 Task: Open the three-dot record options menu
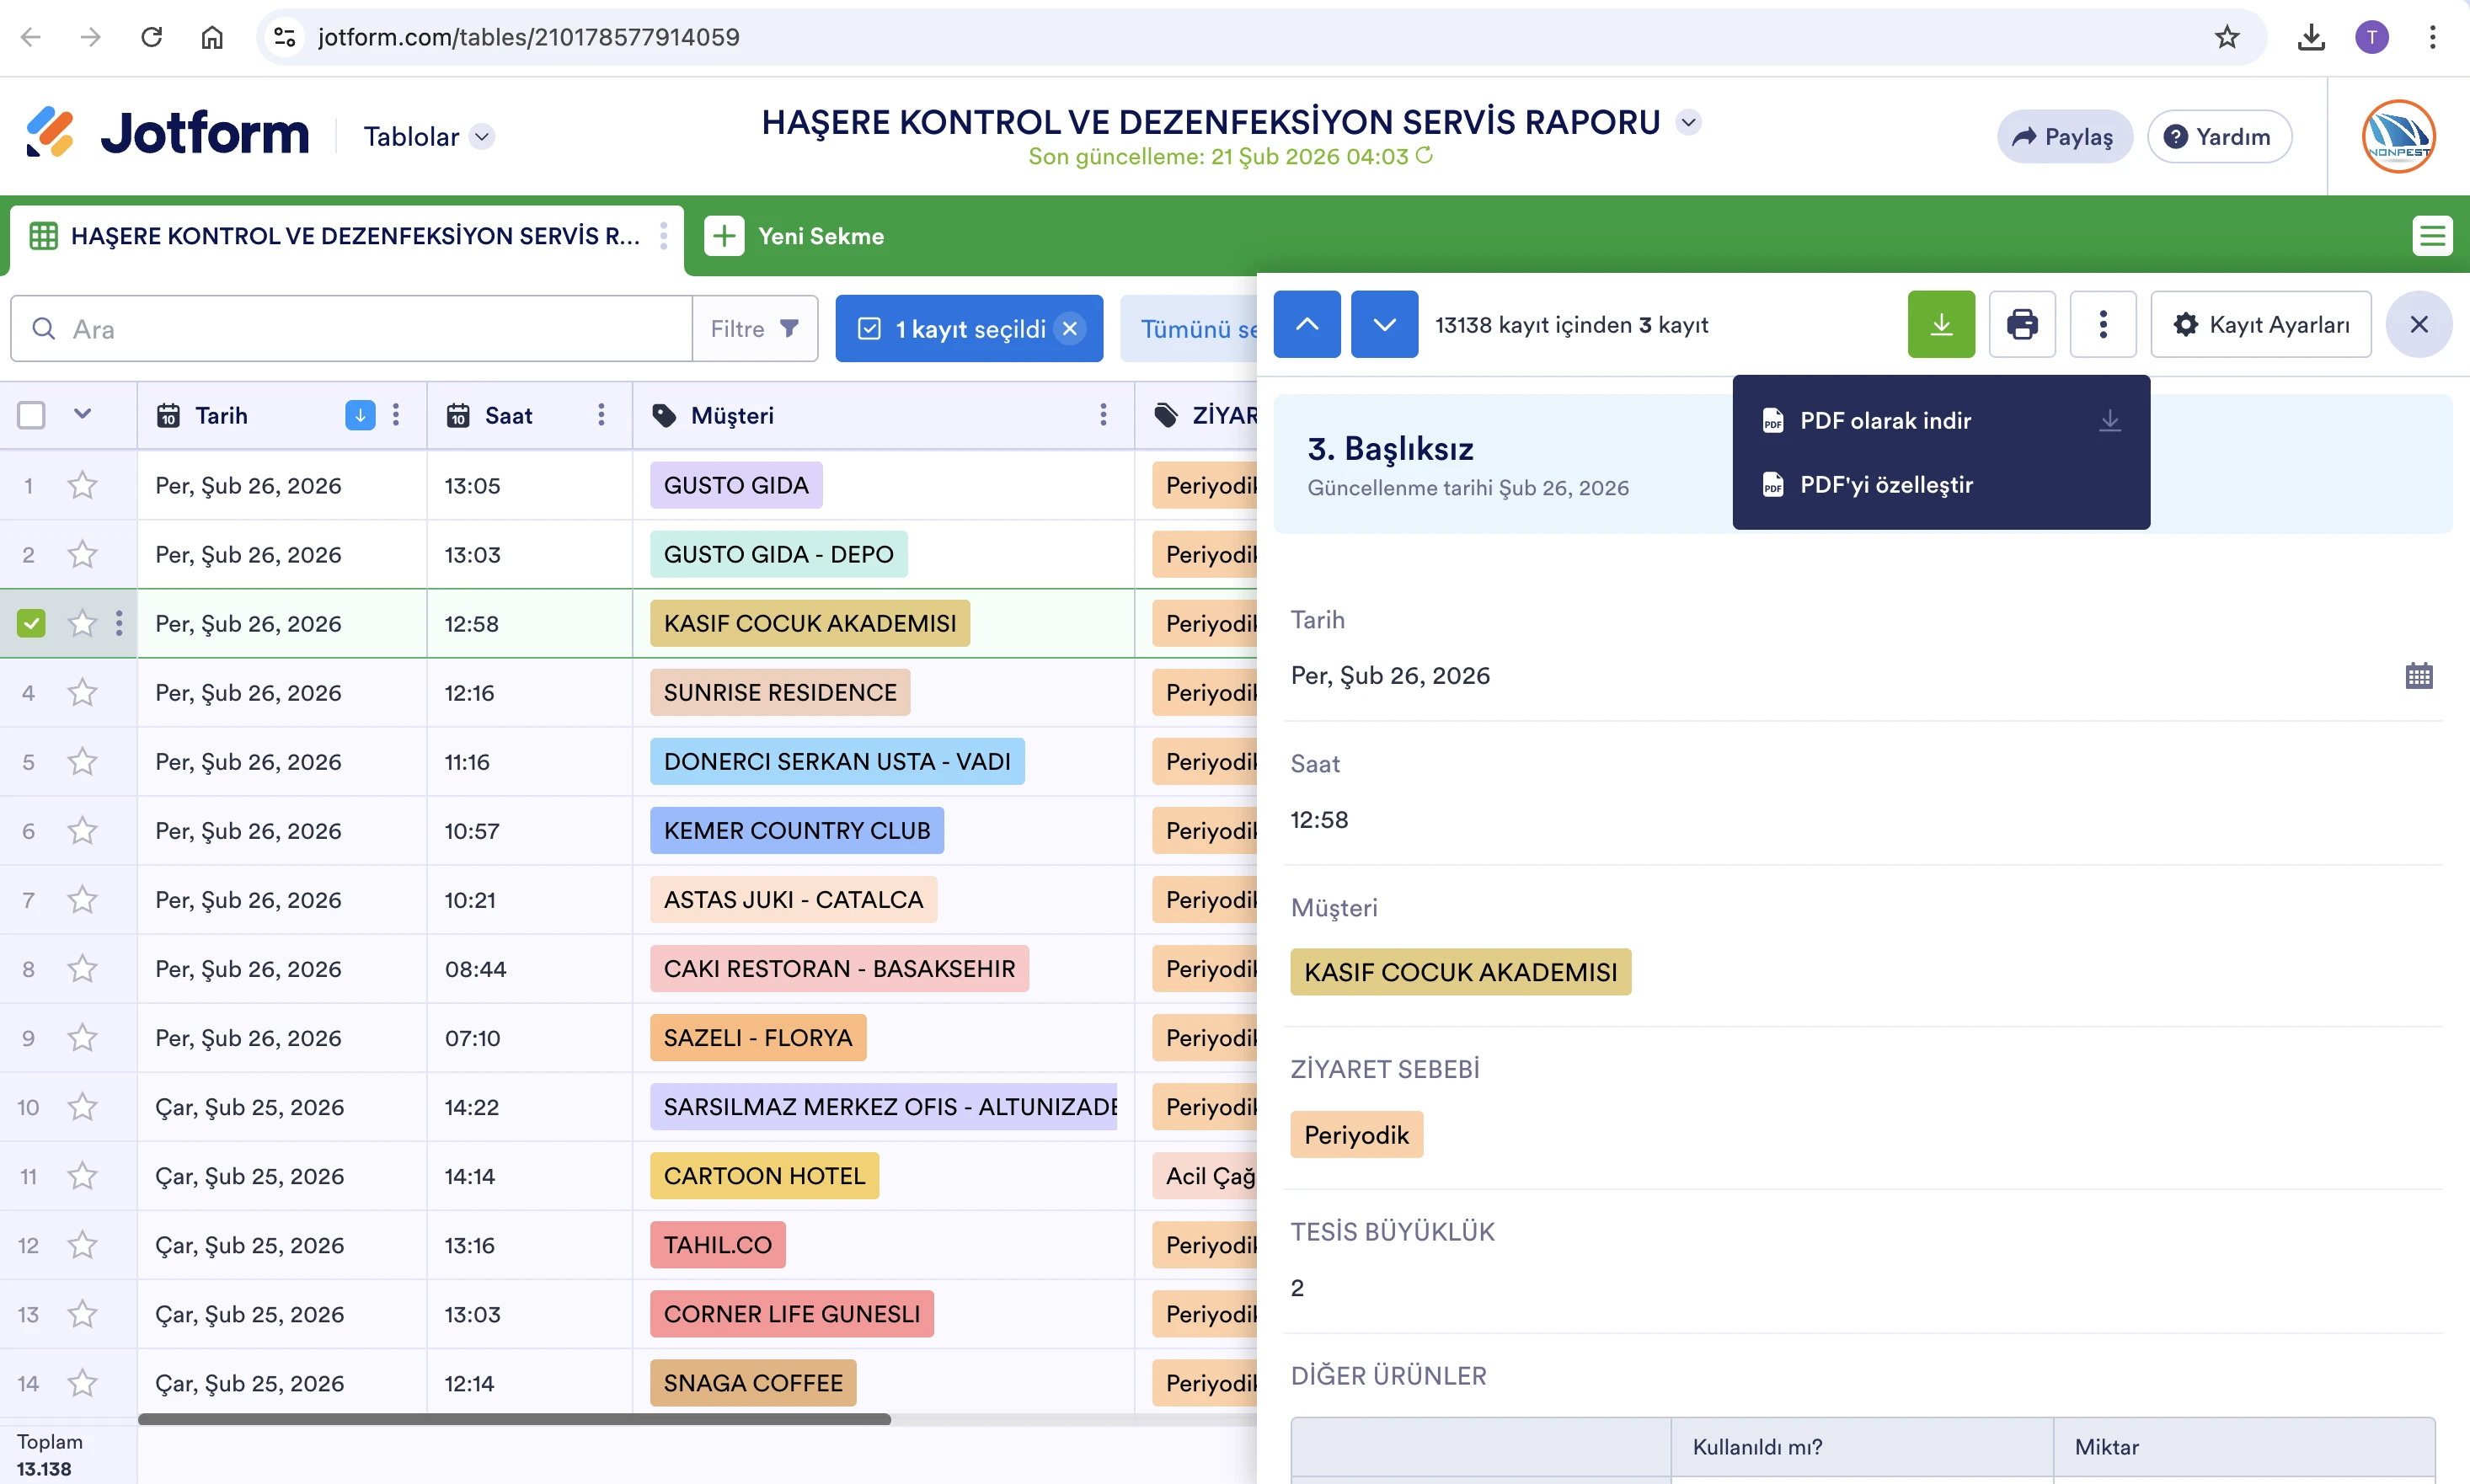[2102, 325]
